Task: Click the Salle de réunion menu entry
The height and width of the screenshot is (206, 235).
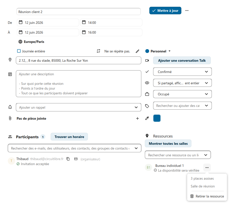Action: (203, 186)
